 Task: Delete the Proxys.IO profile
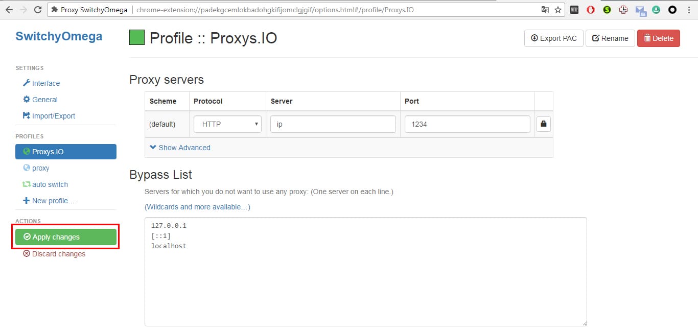pos(659,38)
